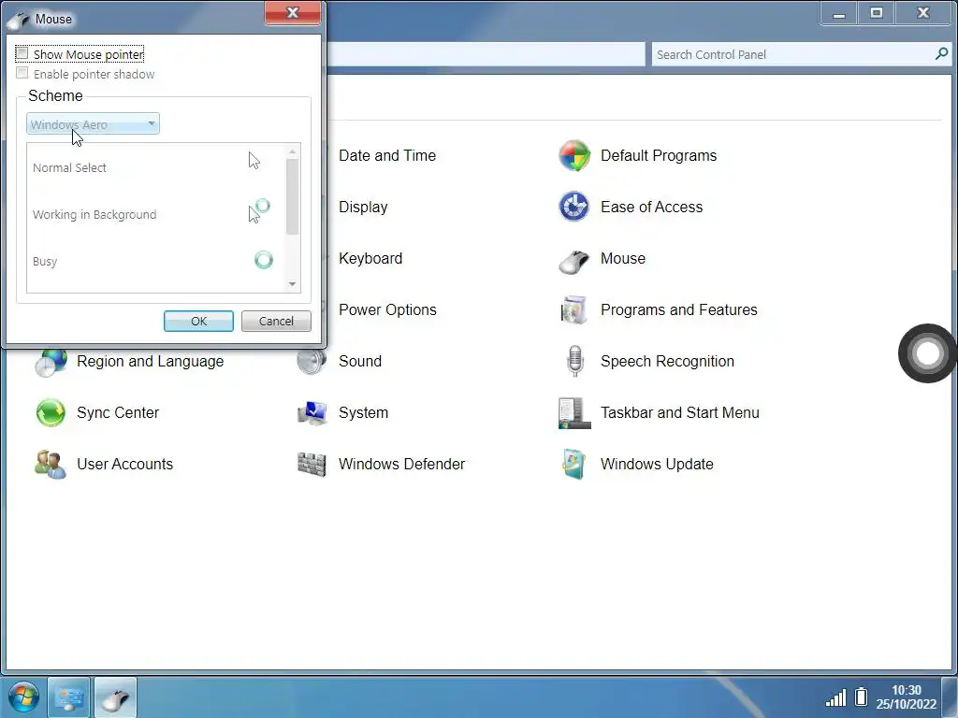
Task: Open the Date and Time link
Action: click(387, 156)
